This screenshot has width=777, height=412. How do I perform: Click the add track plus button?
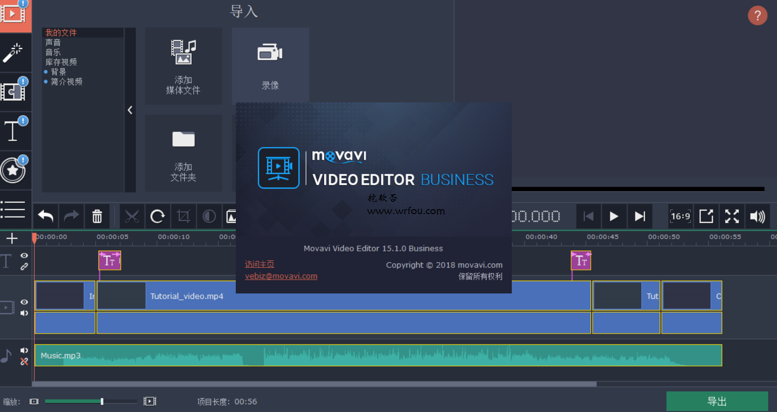(x=12, y=239)
